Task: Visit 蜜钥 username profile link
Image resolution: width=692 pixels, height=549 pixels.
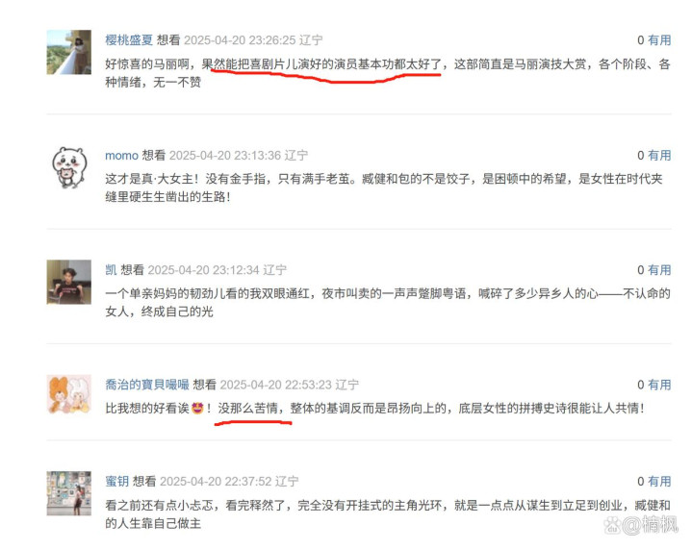Action: tap(117, 481)
